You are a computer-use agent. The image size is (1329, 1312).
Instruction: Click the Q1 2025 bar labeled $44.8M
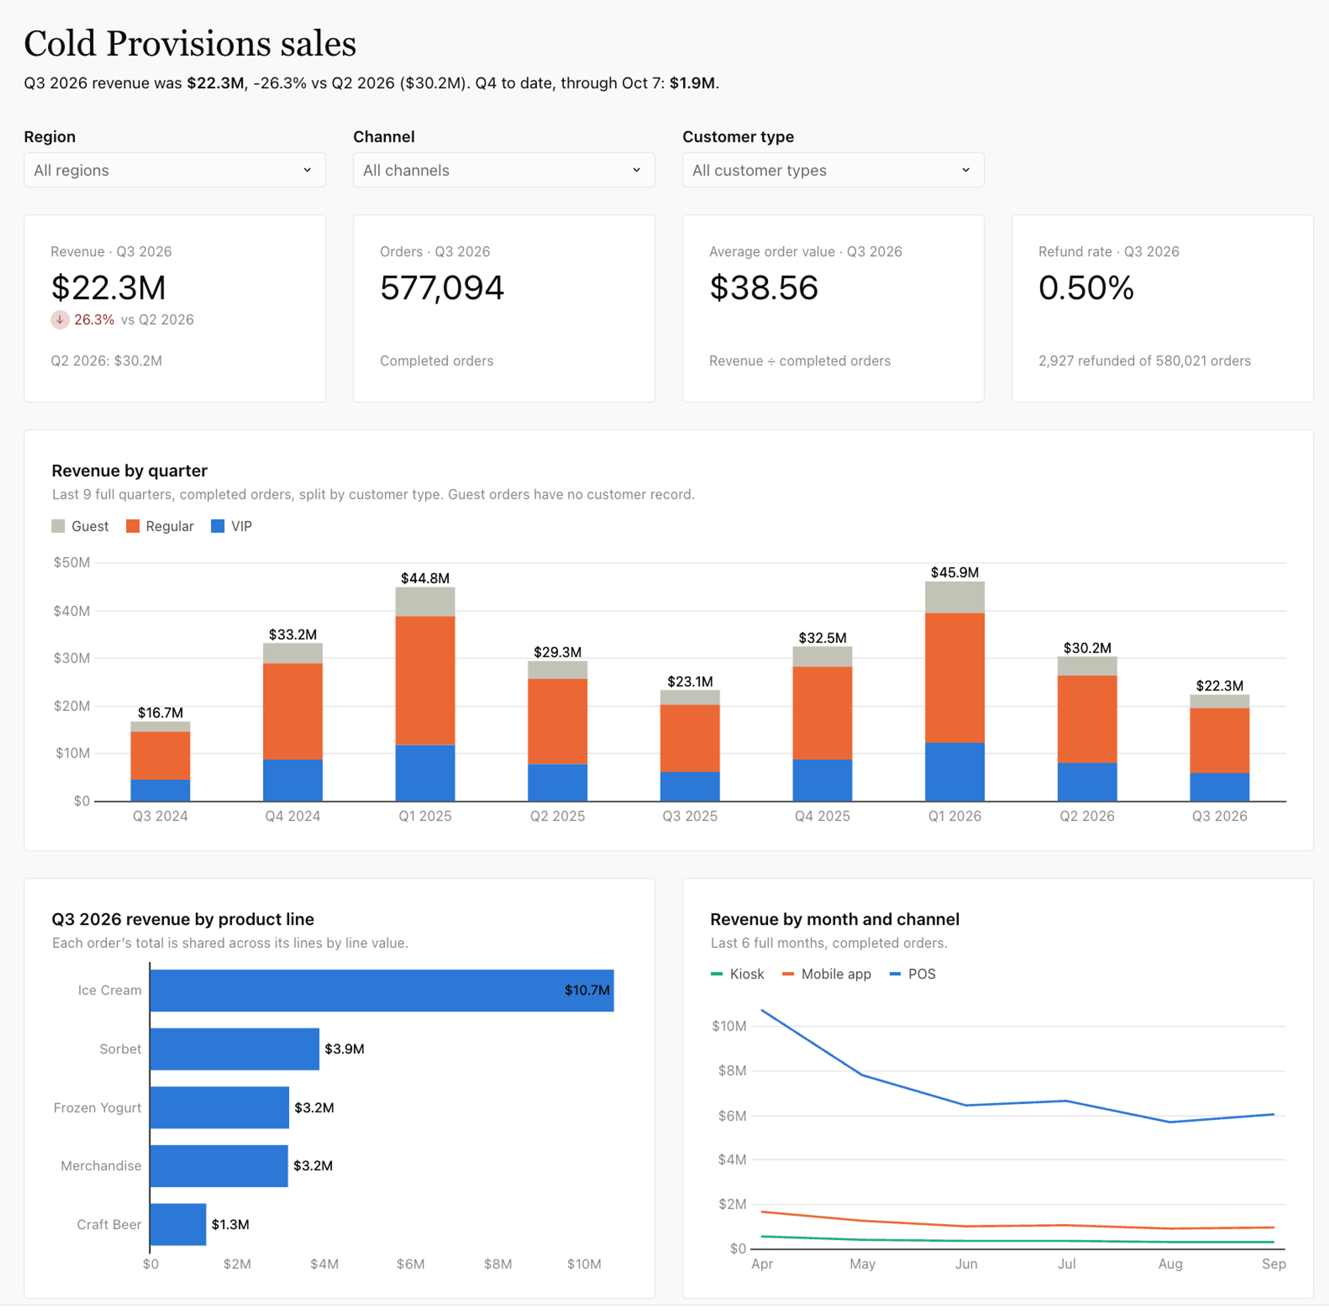pos(425,694)
